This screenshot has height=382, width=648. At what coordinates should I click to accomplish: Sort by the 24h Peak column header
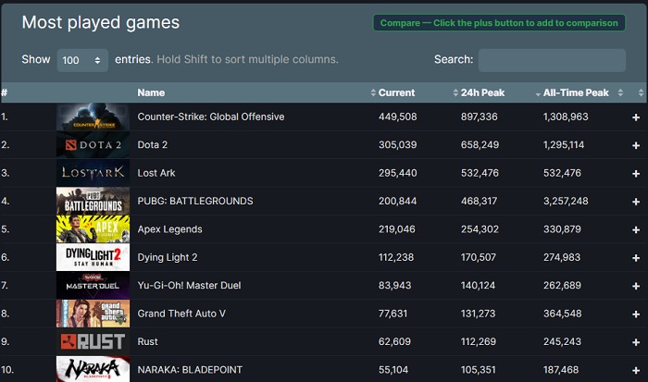point(481,92)
